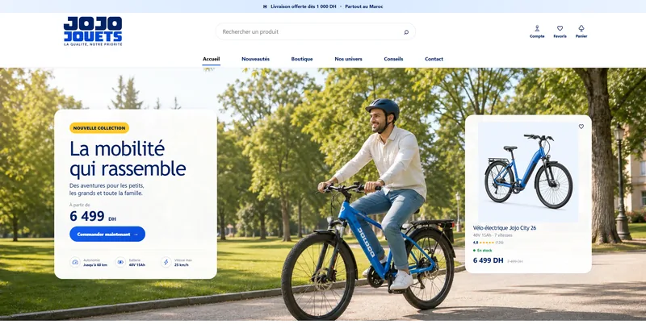Add Jojo City 26 to favorites heart
The width and height of the screenshot is (646, 324).
pos(581,127)
